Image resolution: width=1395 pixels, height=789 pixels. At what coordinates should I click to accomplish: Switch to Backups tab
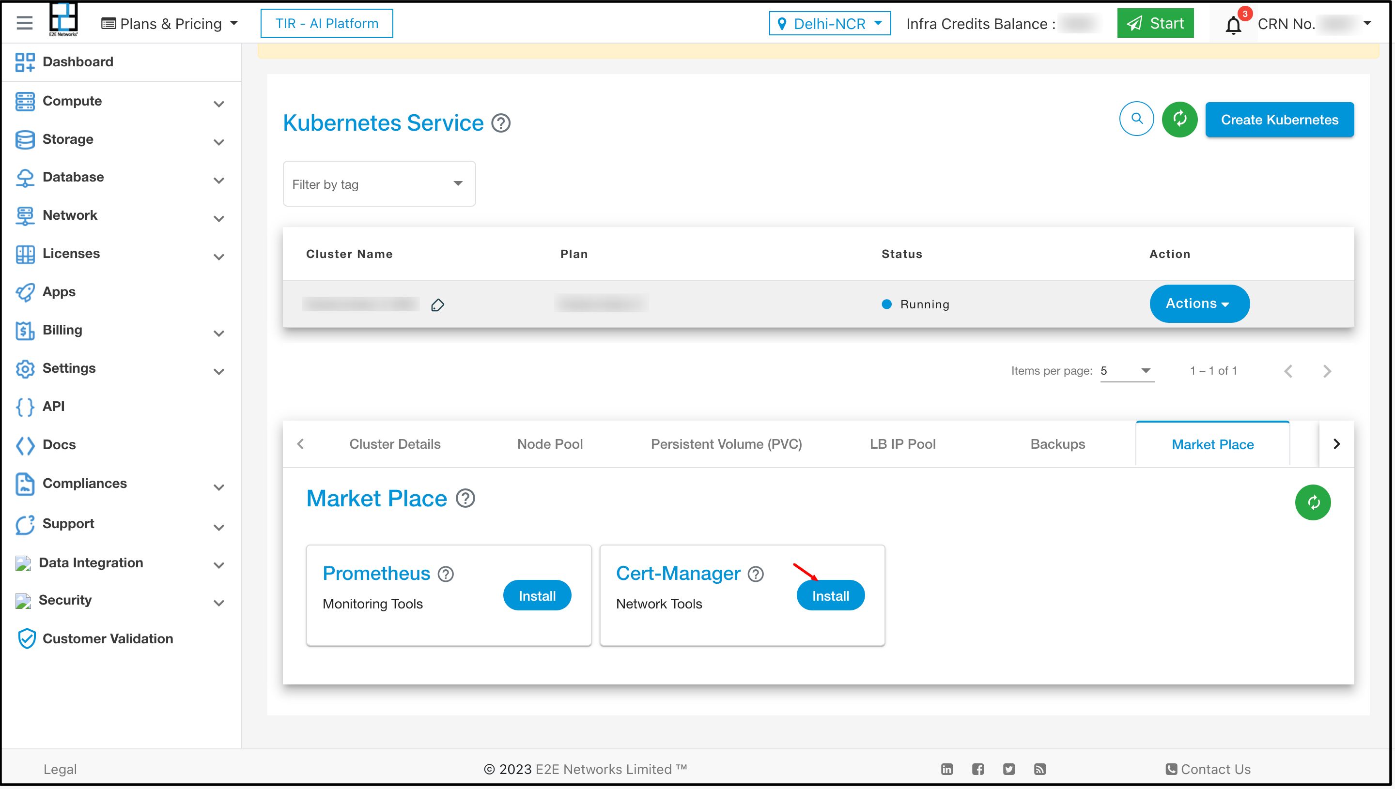point(1057,444)
